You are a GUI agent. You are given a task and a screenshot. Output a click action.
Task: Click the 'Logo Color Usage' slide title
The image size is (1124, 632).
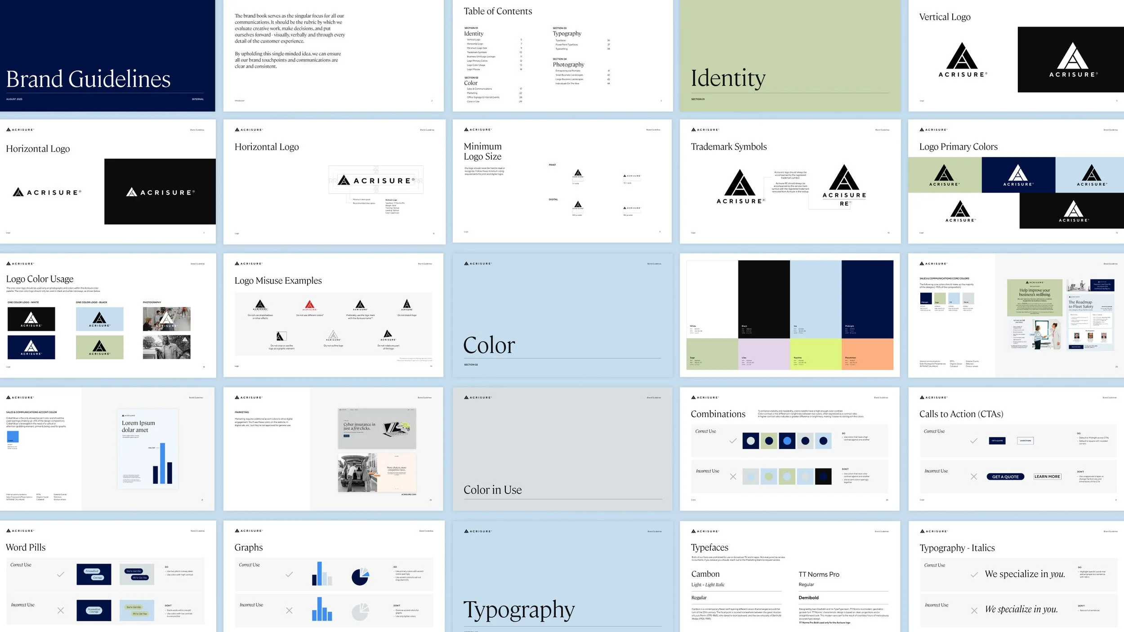pos(40,279)
